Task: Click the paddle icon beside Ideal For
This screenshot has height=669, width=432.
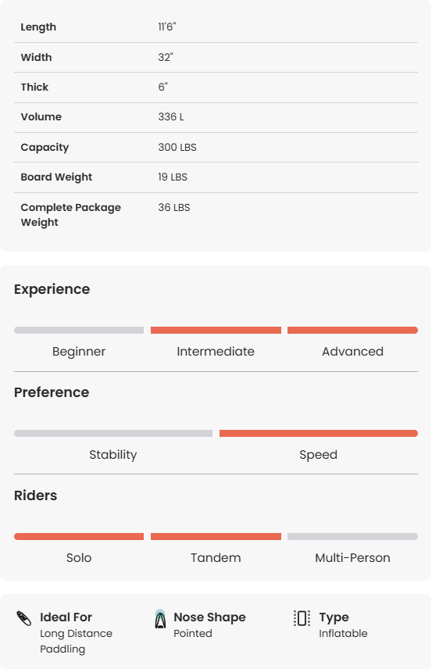Action: (23, 618)
